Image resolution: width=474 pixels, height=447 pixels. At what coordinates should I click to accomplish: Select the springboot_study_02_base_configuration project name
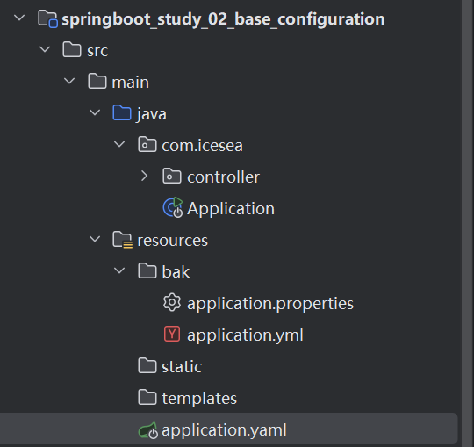(223, 19)
